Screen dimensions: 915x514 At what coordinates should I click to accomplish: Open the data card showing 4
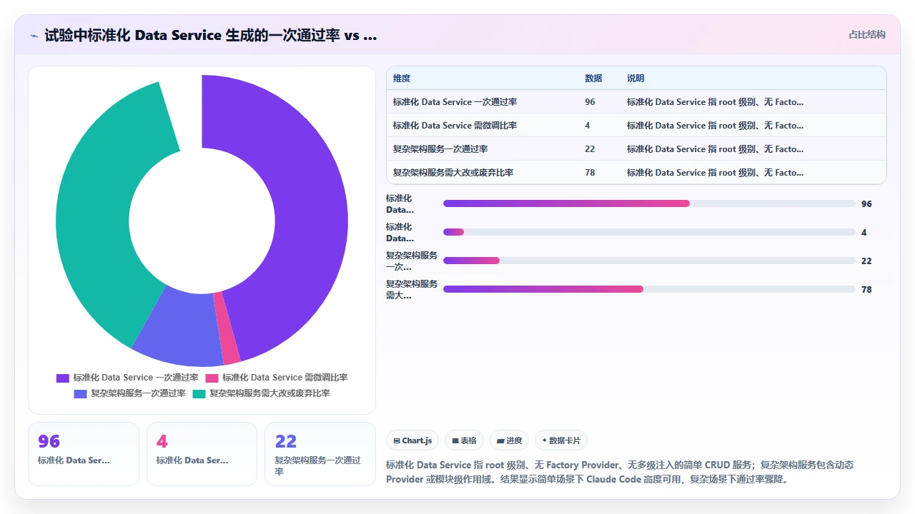(202, 454)
